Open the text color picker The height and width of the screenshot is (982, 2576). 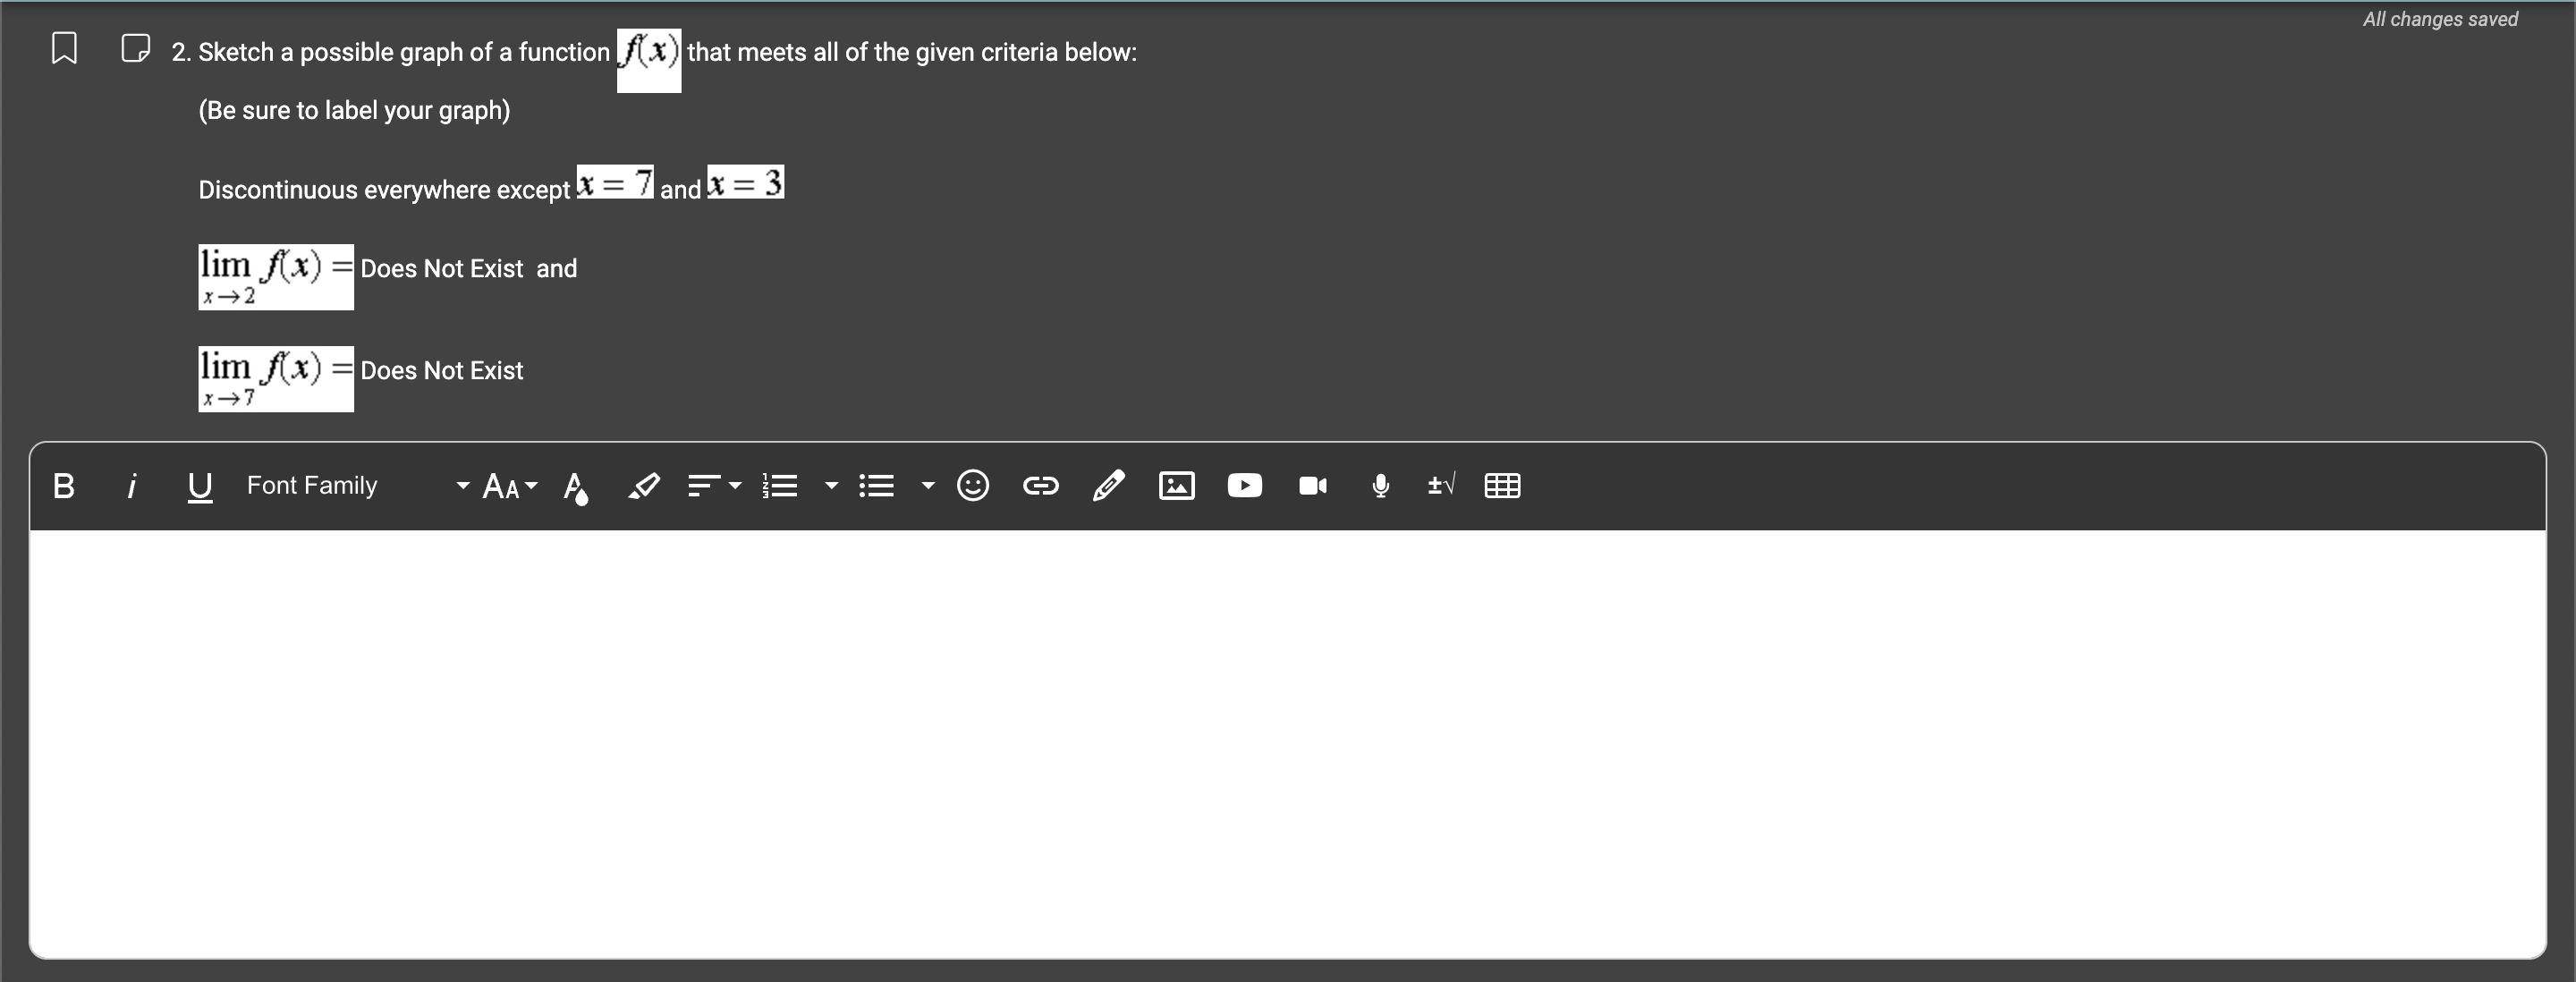pos(575,486)
